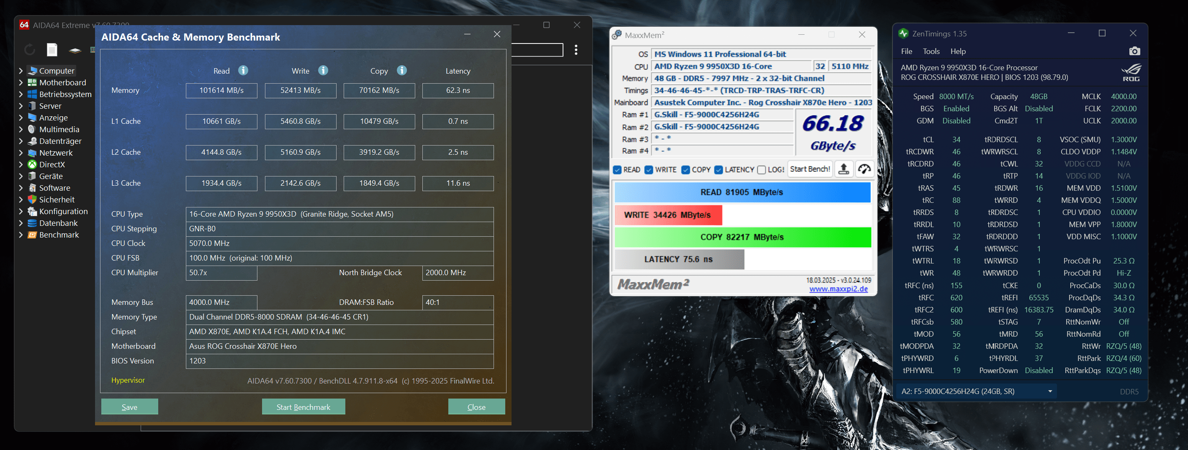Screen dimensions: 1188x450
Task: Open the A2 memory module dropdown in ZenTimings
Action: click(x=977, y=391)
